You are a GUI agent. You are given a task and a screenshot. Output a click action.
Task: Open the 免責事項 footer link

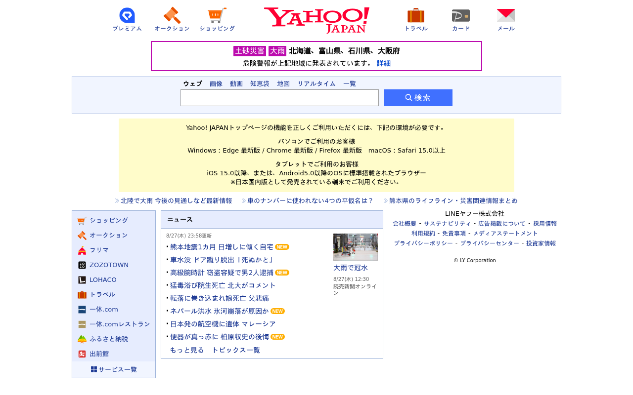[454, 234]
